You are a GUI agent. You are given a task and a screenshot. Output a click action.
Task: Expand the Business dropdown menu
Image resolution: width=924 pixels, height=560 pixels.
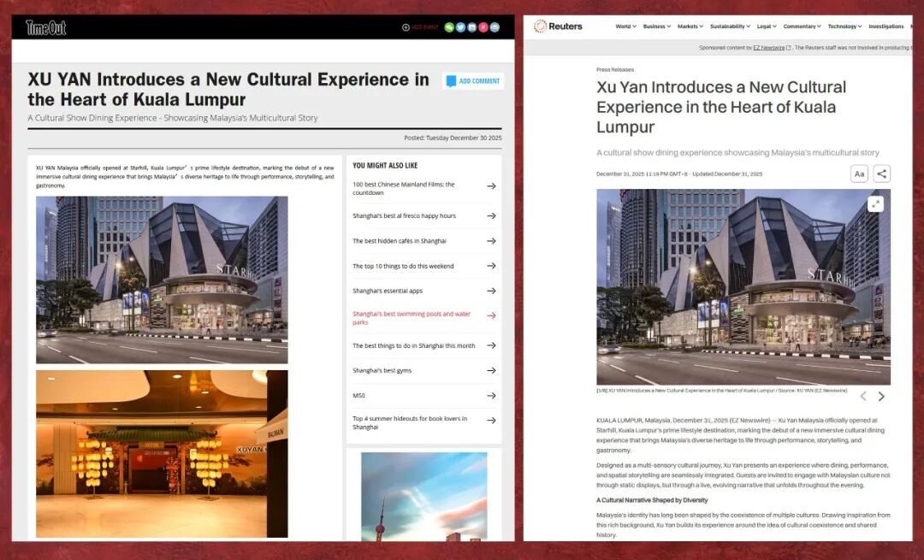point(656,27)
